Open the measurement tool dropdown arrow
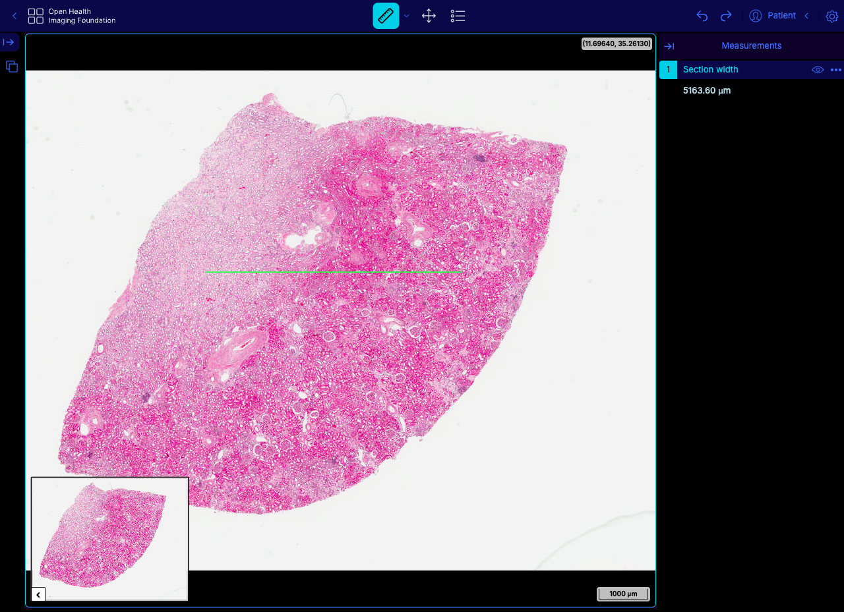 click(x=406, y=16)
